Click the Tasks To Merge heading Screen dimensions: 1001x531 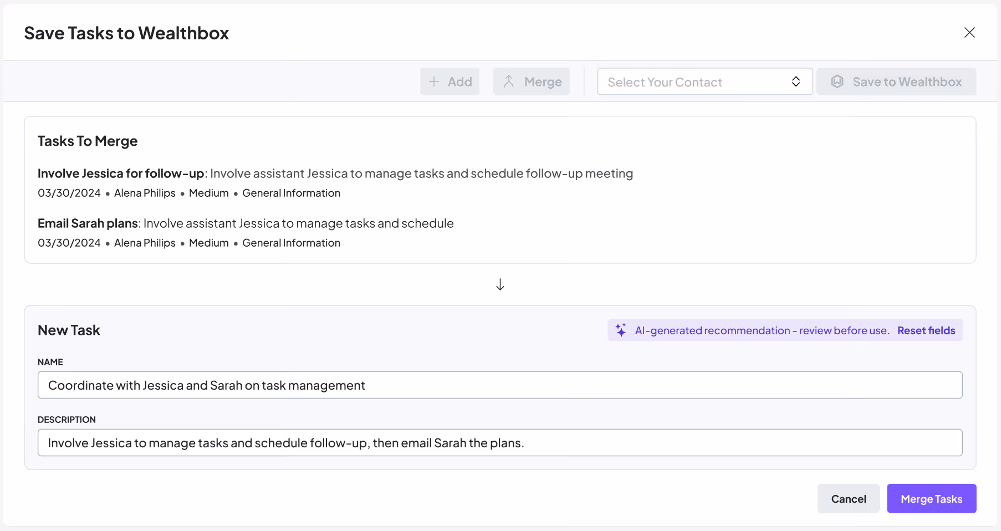point(88,141)
